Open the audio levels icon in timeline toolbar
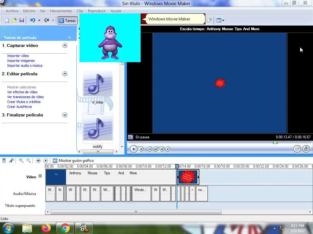 (x=4, y=160)
